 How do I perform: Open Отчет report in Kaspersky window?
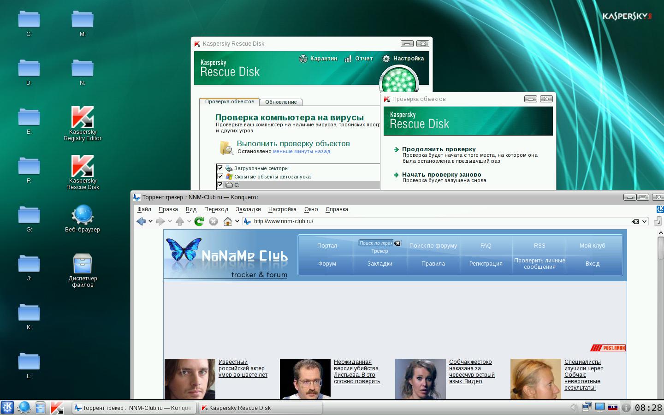(358, 59)
